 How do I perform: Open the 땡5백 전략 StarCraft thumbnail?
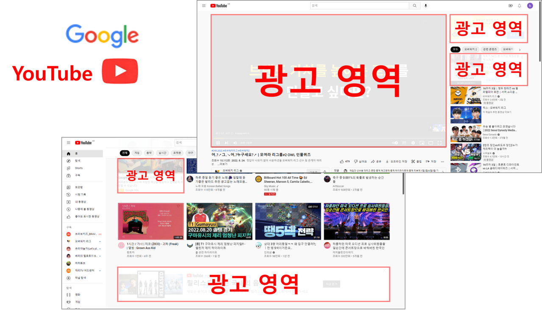[x=288, y=221]
